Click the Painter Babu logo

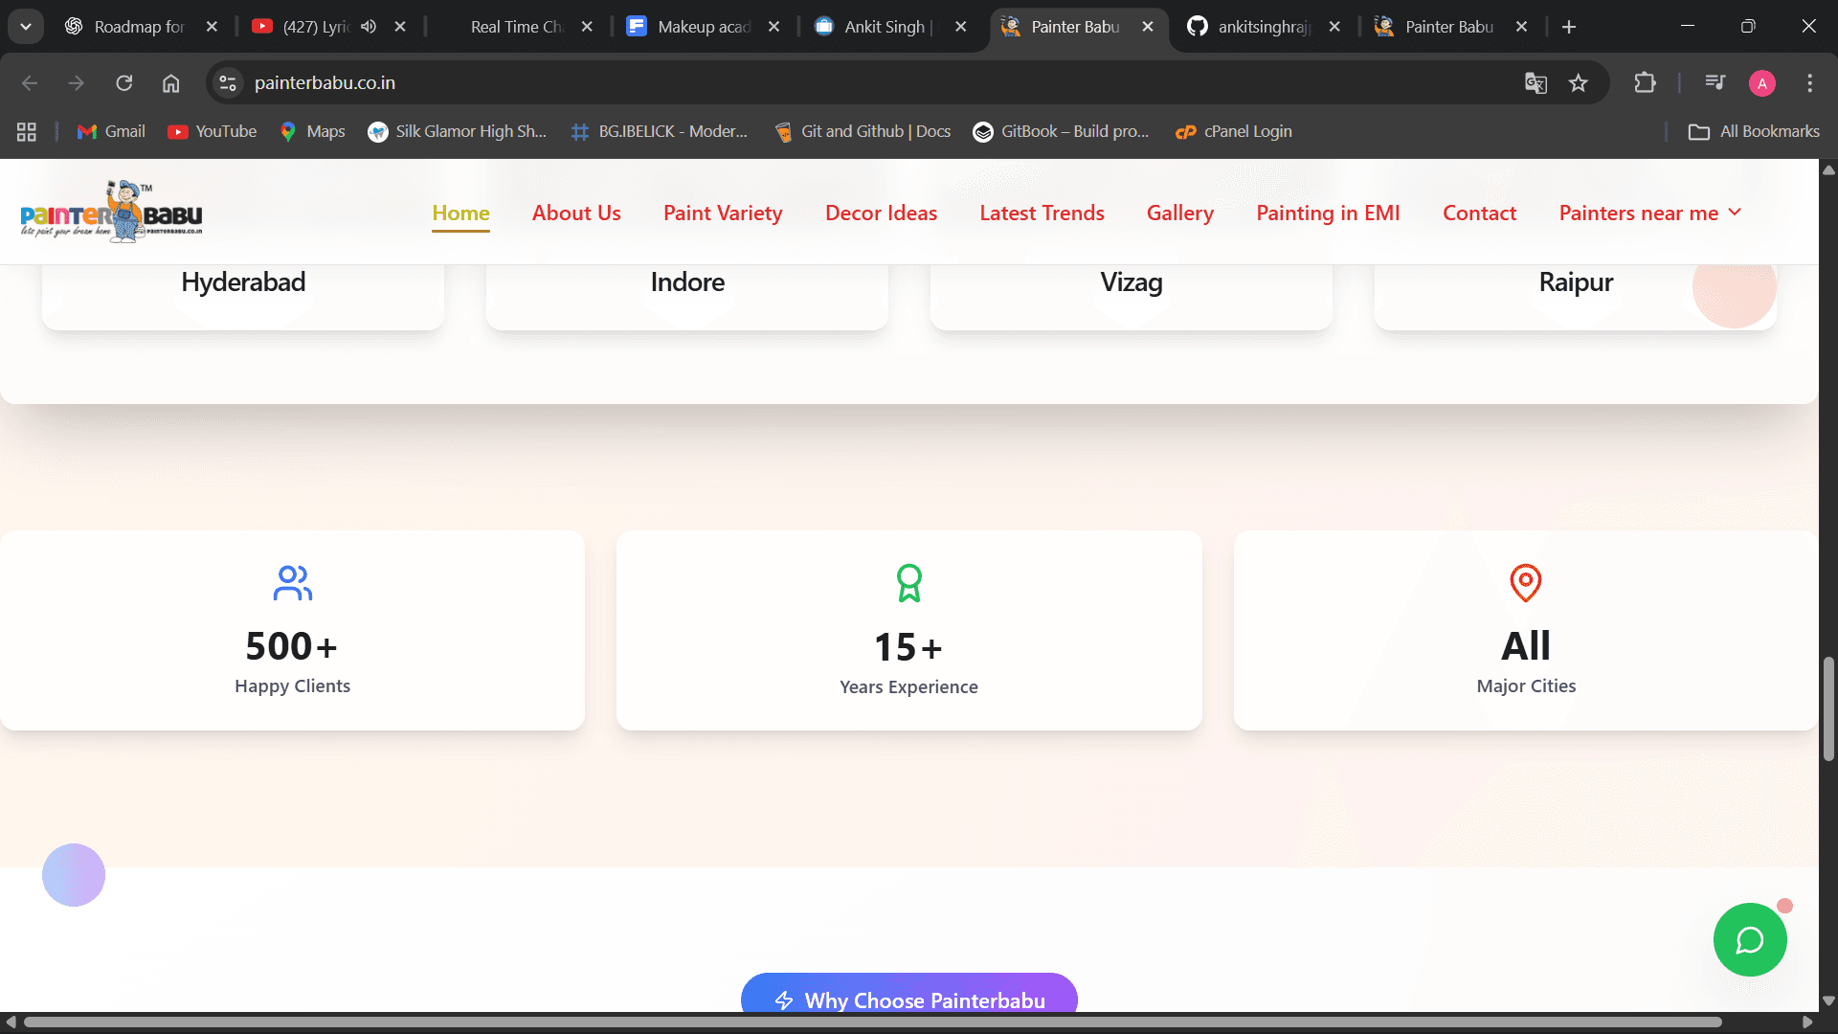110,211
